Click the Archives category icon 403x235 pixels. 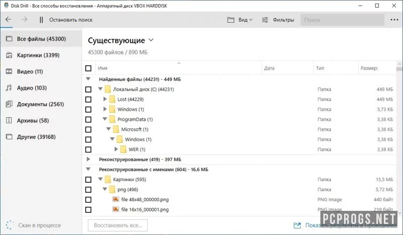click(9, 120)
